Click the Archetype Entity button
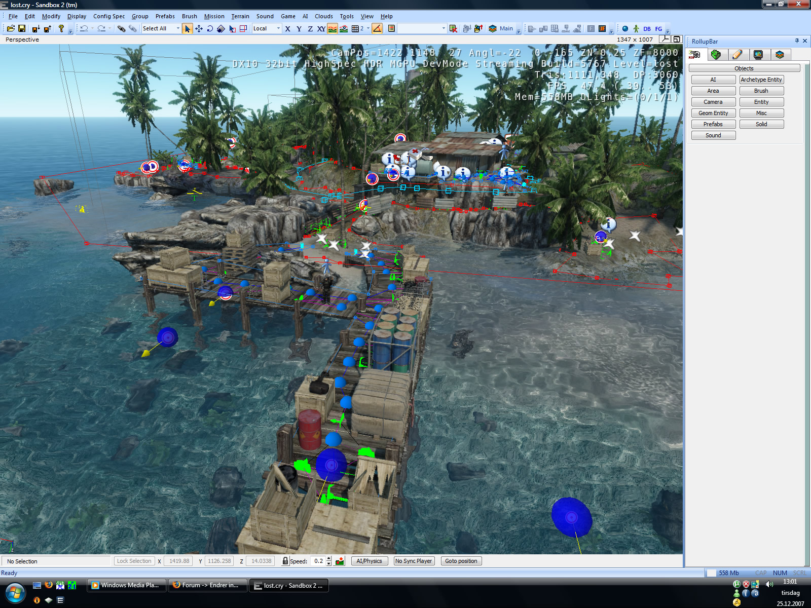 (761, 80)
